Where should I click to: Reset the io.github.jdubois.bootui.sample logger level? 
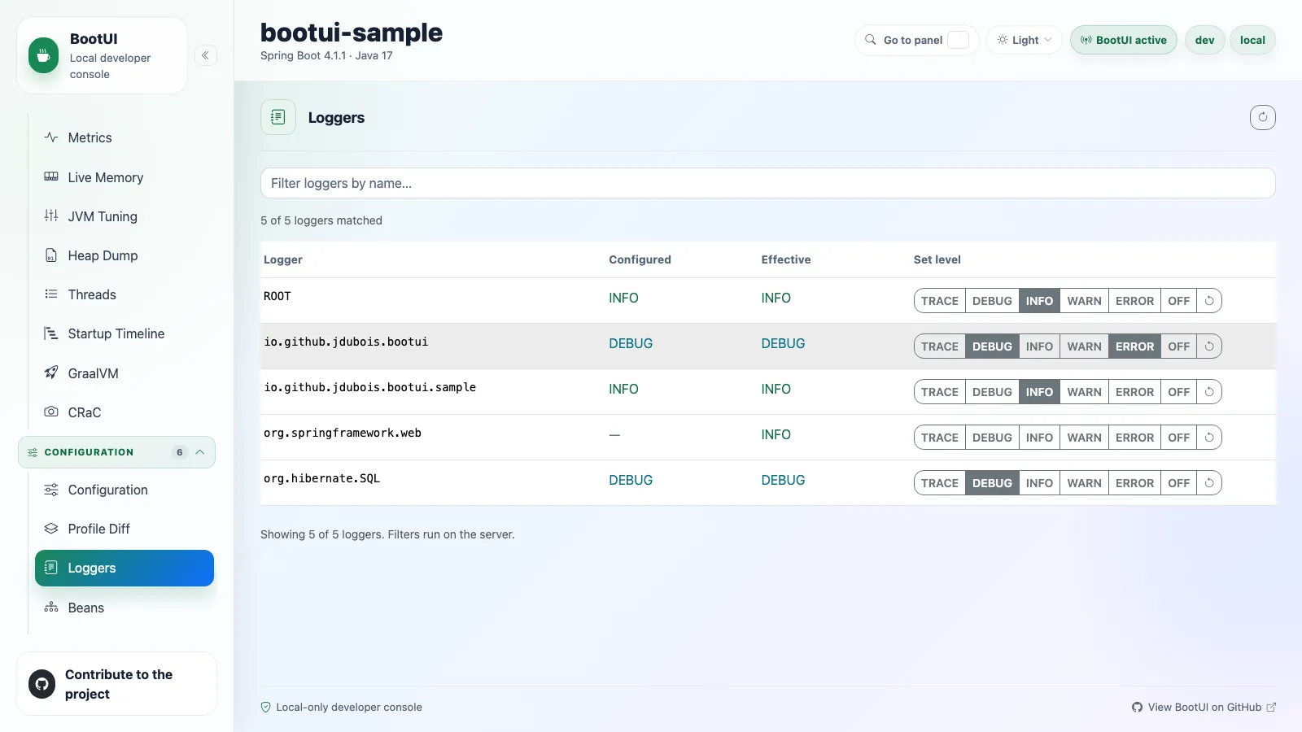1209,392
